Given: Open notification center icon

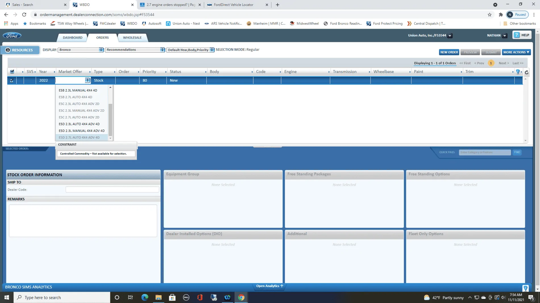Looking at the screenshot, I should tap(531, 297).
